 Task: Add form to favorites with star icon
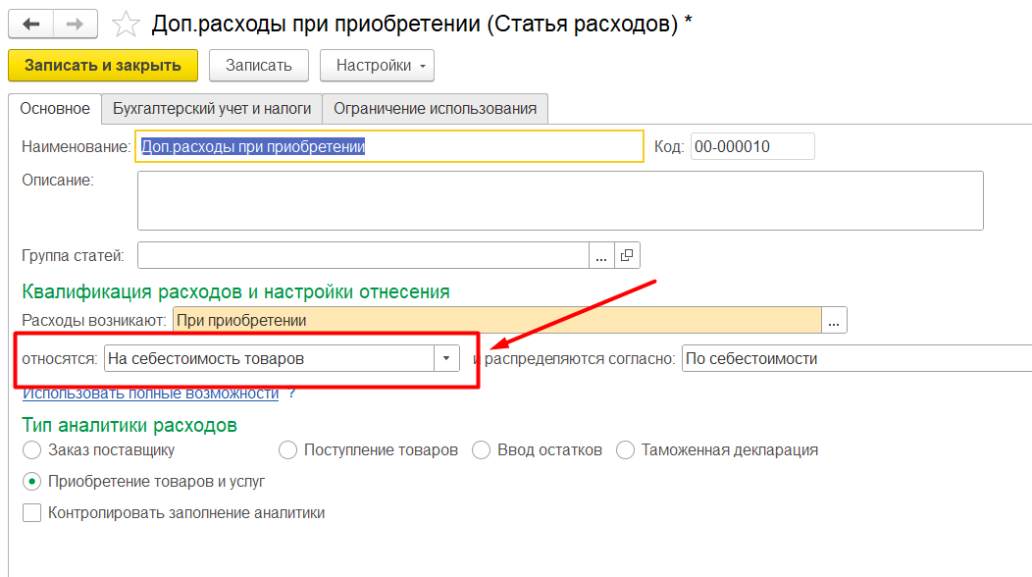[x=126, y=24]
